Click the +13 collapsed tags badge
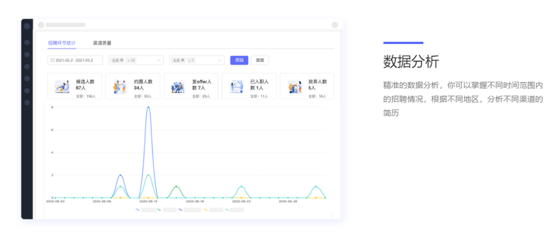559x243 pixels. (131, 60)
